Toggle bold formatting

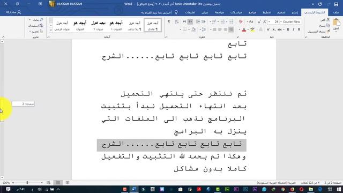(299, 29)
